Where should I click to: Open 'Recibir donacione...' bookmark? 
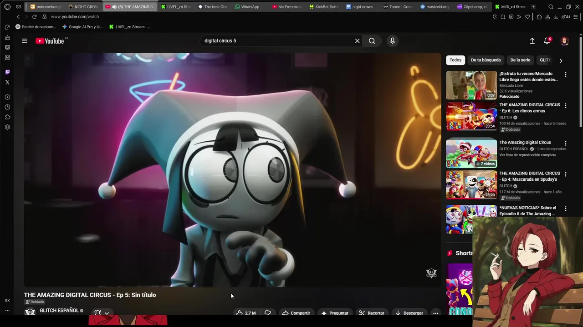[36, 27]
